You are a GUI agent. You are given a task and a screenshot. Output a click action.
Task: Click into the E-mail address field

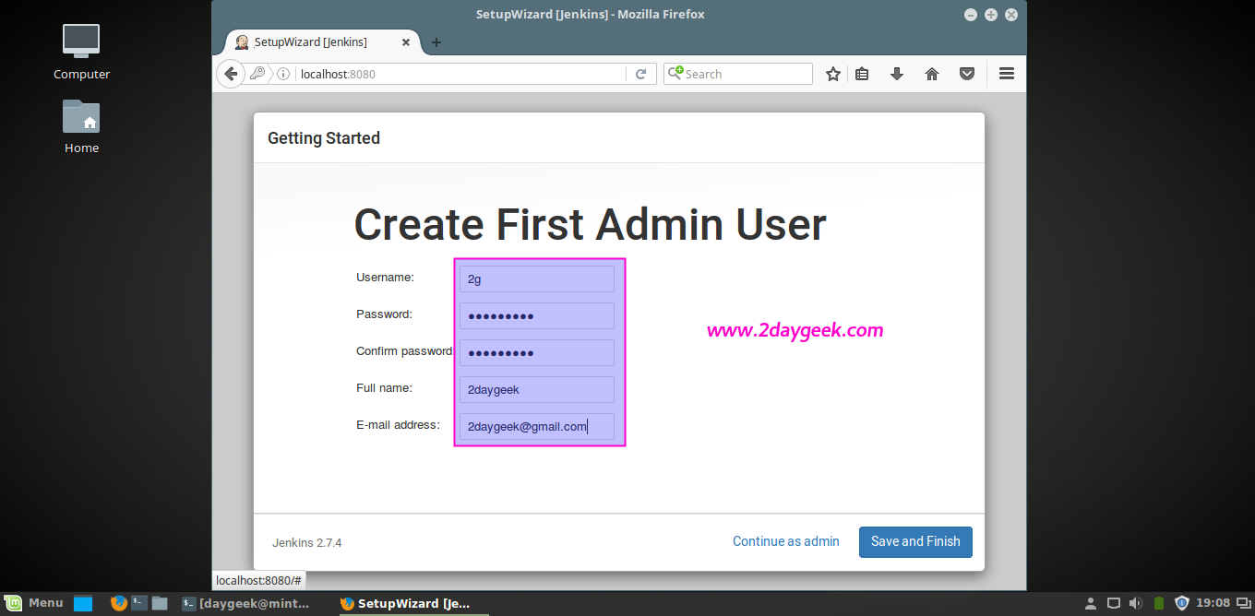click(537, 426)
